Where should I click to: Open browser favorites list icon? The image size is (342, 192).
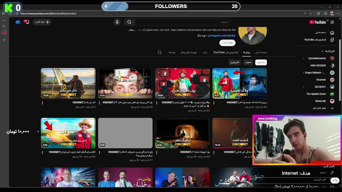pyautogui.click(x=325, y=13)
